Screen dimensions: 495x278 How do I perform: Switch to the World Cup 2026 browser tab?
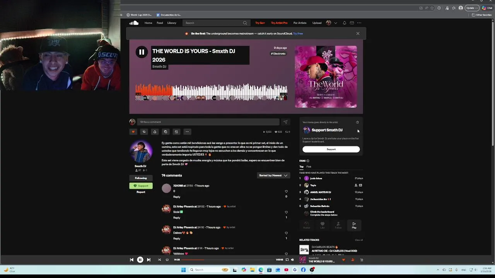[x=139, y=15]
